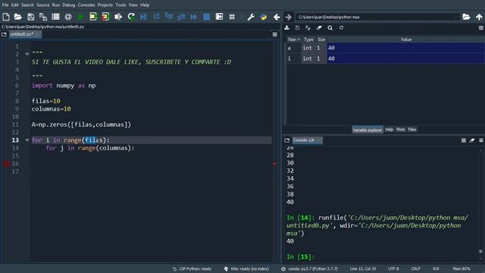Switch to the Variable explorer tab

click(368, 130)
